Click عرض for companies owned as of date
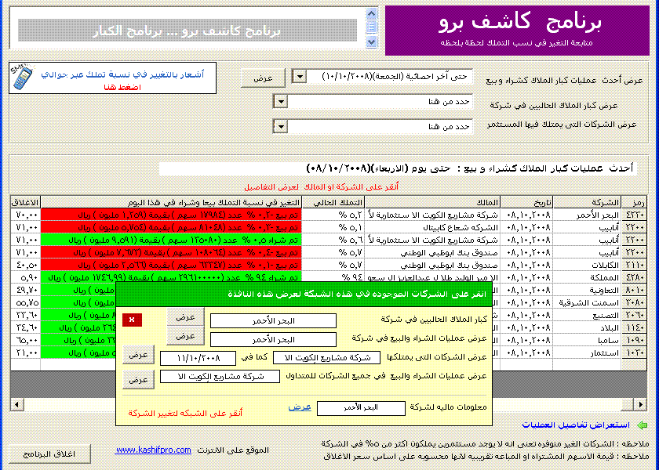Viewport: 659px width, 470px height. click(x=138, y=355)
